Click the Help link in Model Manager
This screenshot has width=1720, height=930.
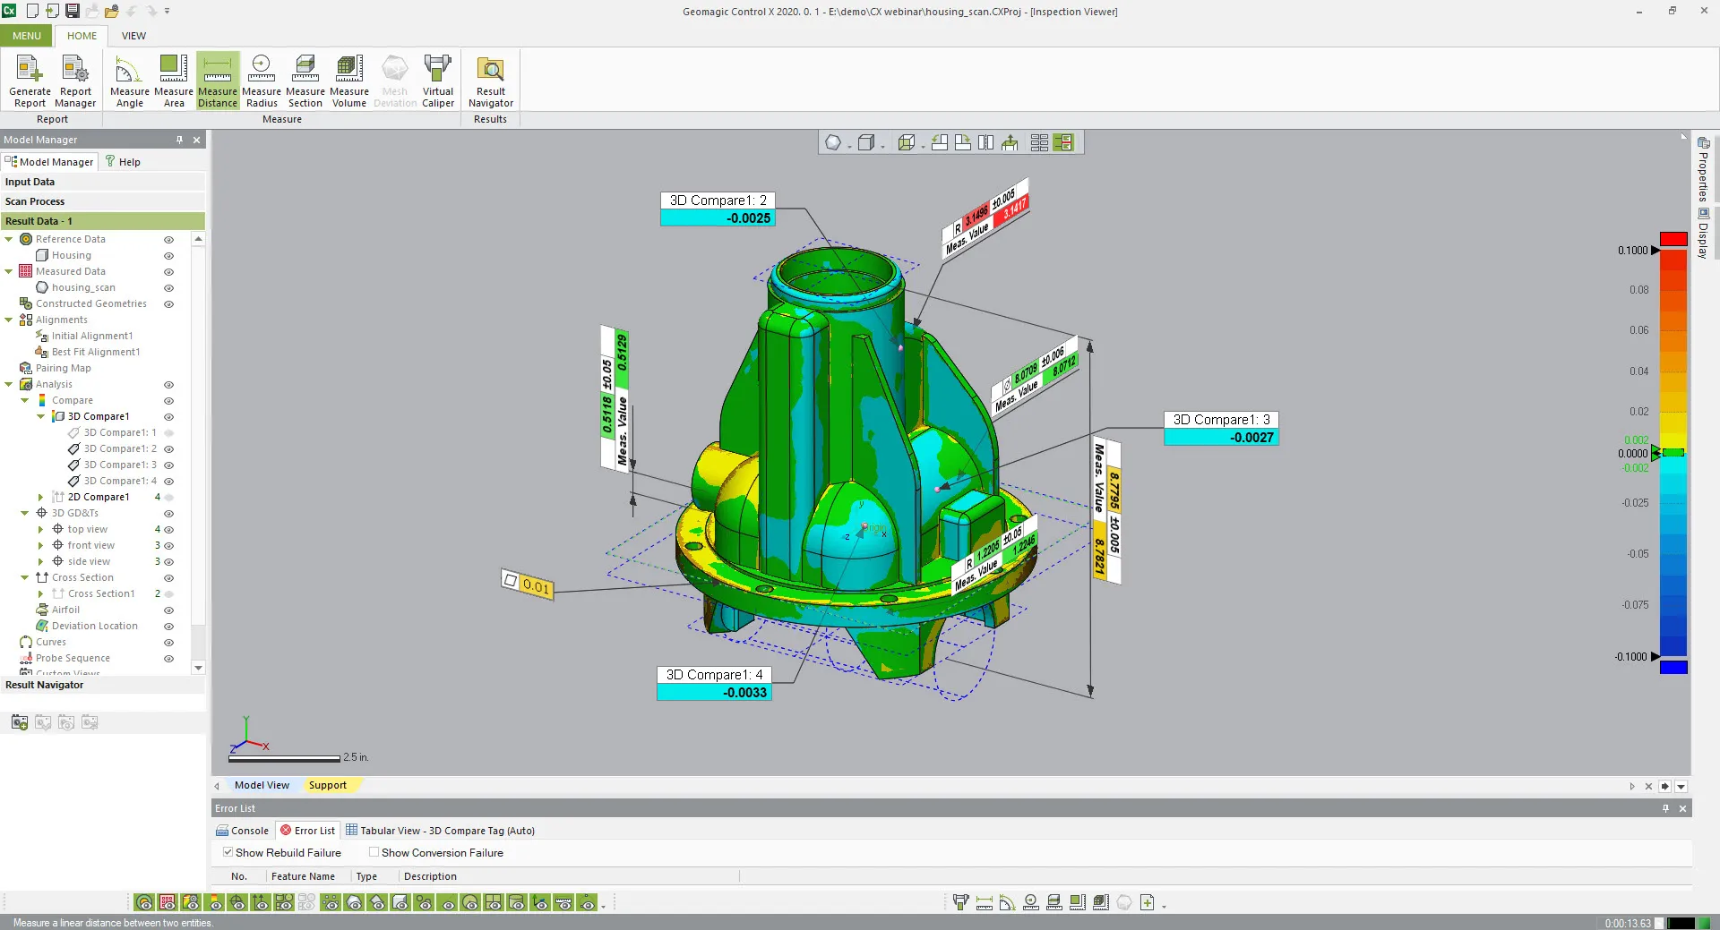pyautogui.click(x=129, y=161)
